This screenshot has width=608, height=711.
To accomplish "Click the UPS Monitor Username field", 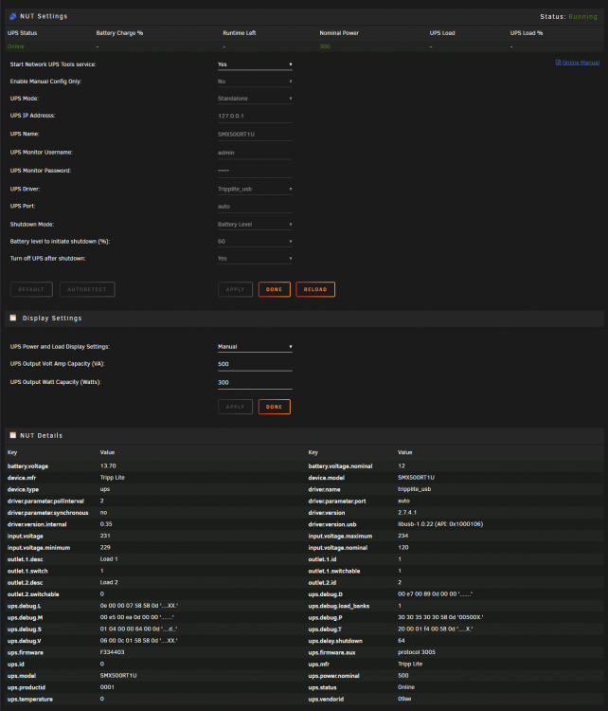I will 255,153.
